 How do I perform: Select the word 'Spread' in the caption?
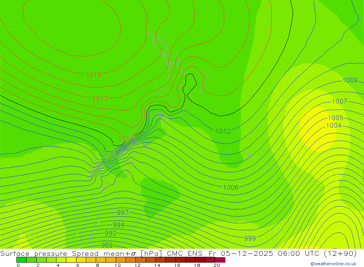(x=85, y=254)
